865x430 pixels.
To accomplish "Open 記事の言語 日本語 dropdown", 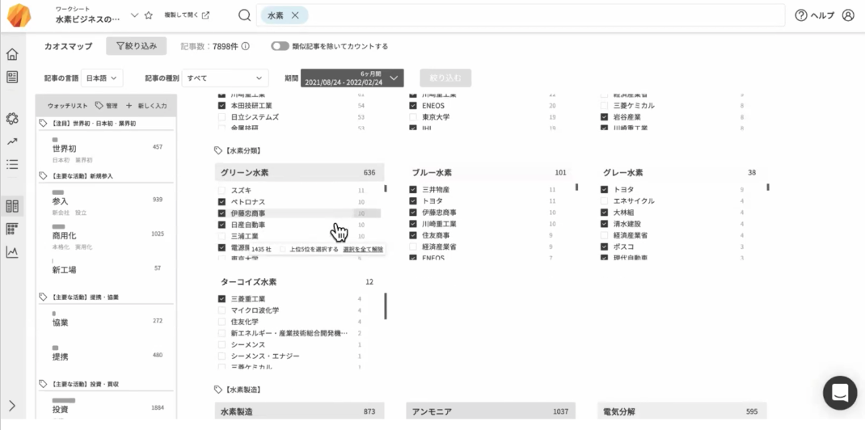I will (102, 78).
